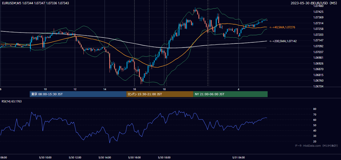Click price axis value 1.06704
This screenshot has height=160, width=341.
coord(319,86)
